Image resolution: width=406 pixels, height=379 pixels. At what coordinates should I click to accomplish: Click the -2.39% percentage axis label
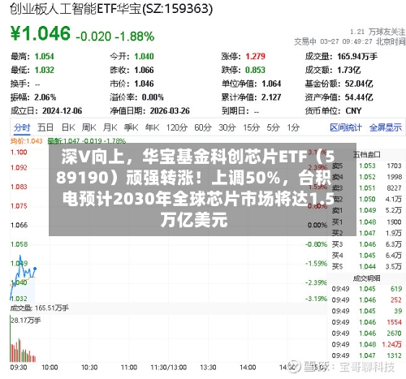click(316, 282)
